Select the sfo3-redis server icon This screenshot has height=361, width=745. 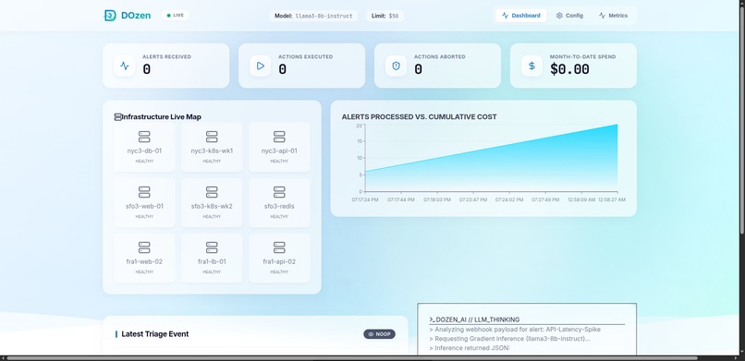(279, 192)
